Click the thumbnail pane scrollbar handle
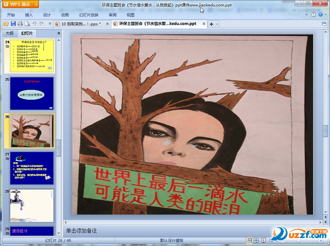Image resolution: width=330 pixels, height=246 pixels. pyautogui.click(x=59, y=148)
